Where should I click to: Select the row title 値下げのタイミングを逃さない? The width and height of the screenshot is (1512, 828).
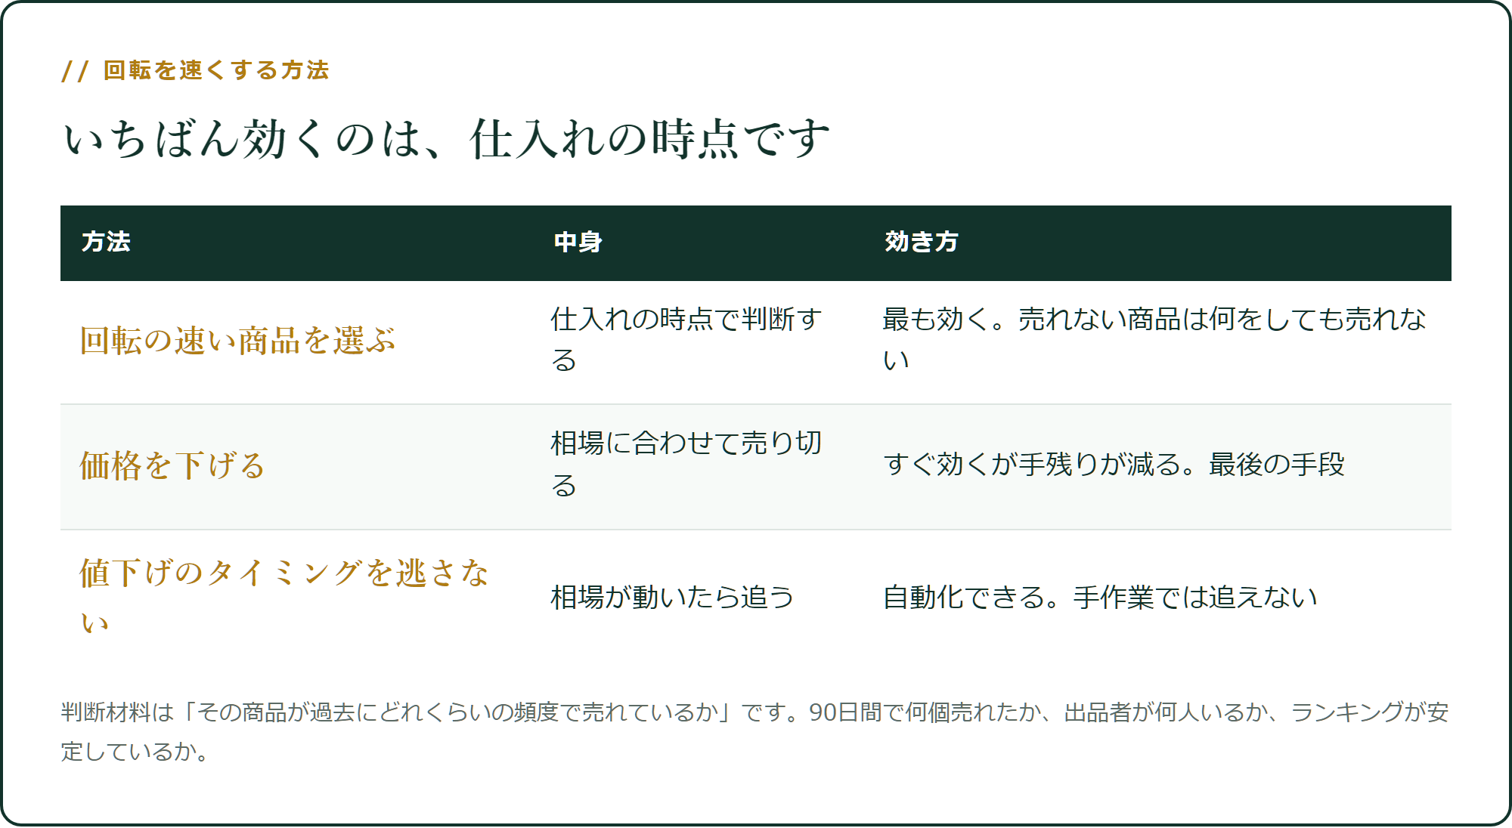click(x=285, y=598)
